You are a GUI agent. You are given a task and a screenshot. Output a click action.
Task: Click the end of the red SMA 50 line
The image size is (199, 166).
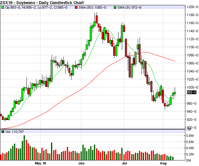pos(175,61)
